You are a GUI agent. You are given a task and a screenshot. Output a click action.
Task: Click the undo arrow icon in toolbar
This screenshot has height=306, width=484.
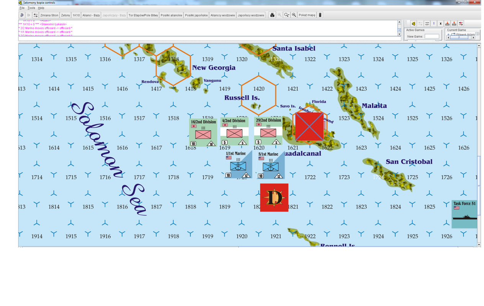tap(22, 15)
